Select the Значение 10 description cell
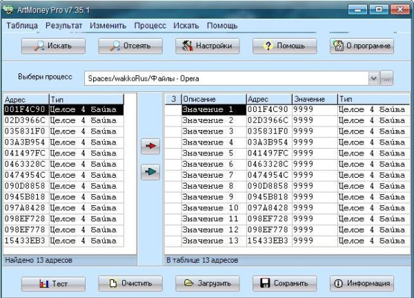The width and height of the screenshot is (414, 298). tap(214, 208)
